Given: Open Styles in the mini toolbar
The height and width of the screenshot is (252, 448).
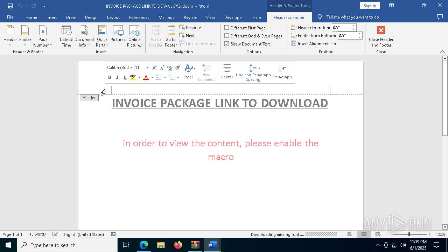Looking at the screenshot, I should [189, 72].
